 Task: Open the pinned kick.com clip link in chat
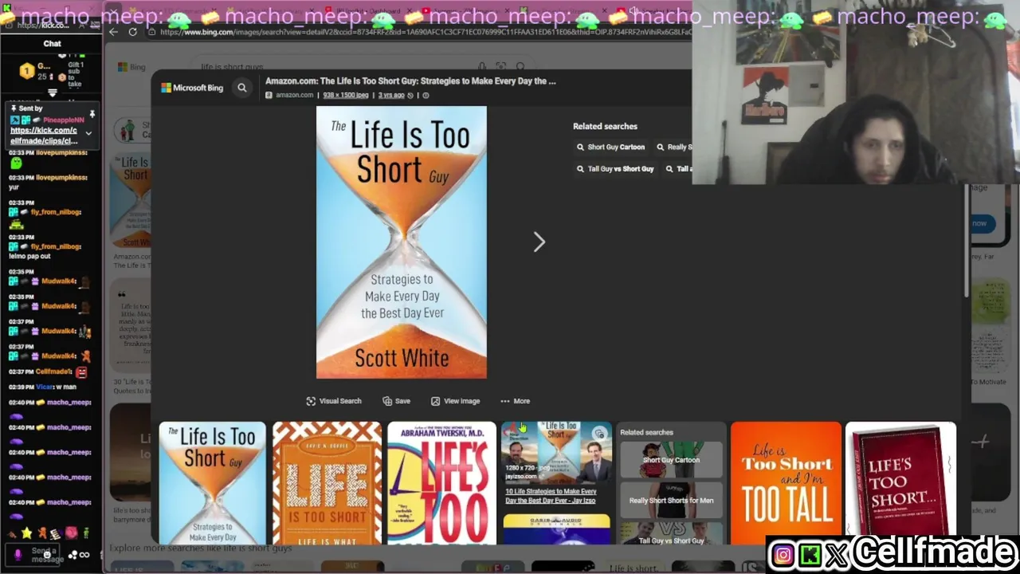44,136
